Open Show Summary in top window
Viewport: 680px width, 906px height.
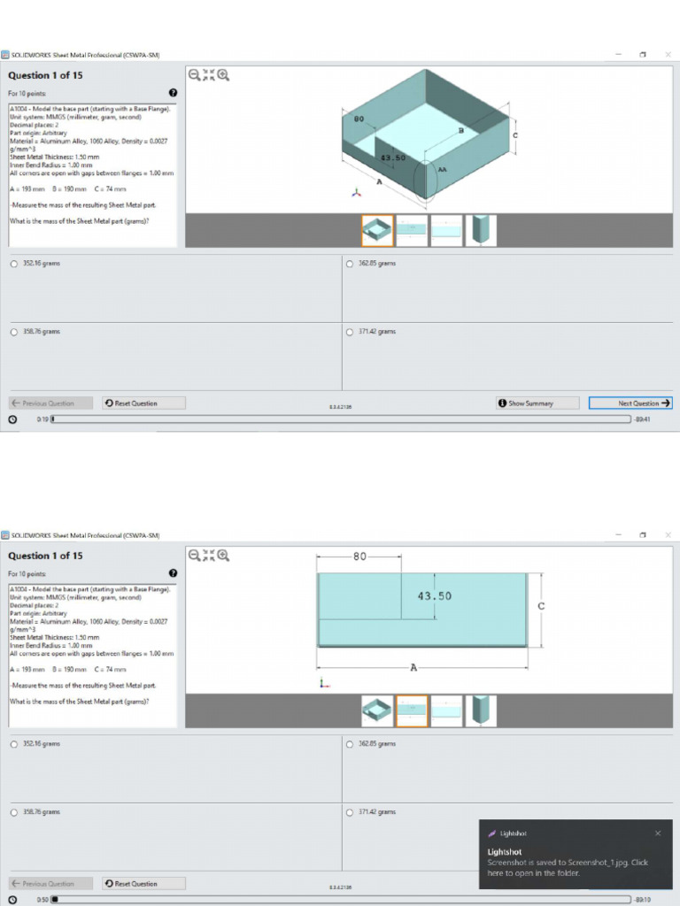tap(537, 403)
